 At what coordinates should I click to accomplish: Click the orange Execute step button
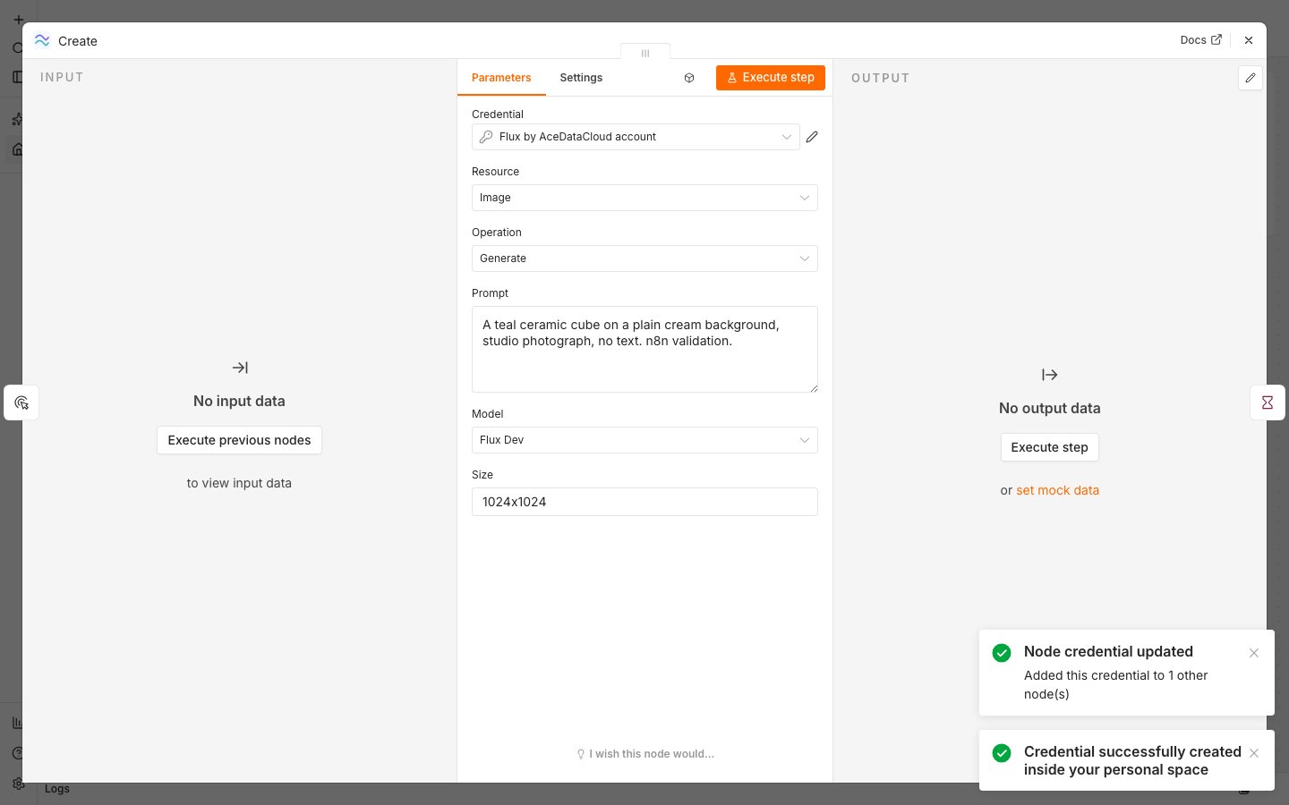771,78
